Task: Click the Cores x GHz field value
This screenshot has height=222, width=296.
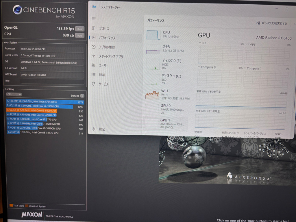Action: tap(52, 56)
